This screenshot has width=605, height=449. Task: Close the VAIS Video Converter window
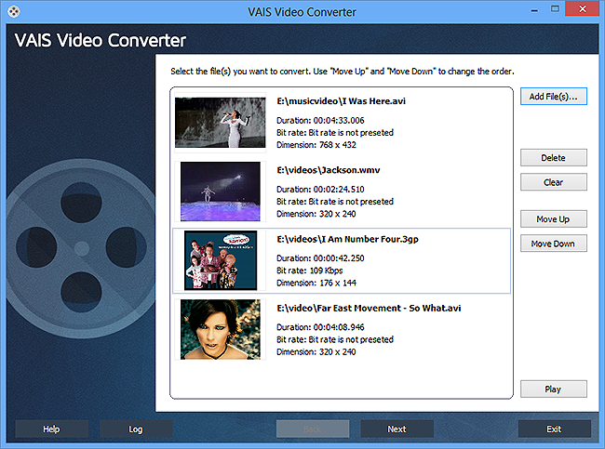pyautogui.click(x=583, y=9)
